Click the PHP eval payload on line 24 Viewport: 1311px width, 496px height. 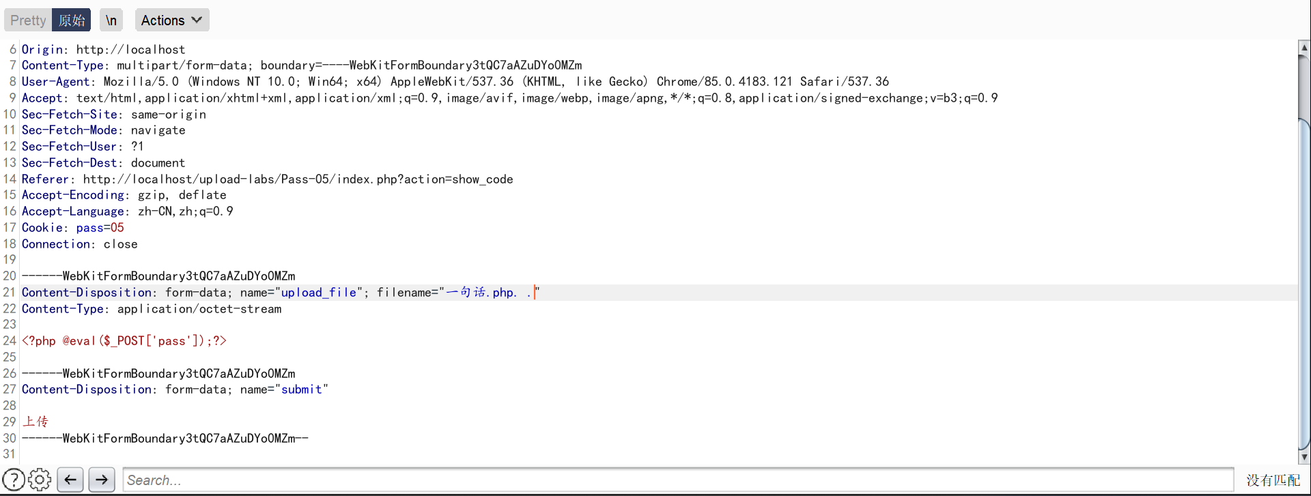[124, 341]
